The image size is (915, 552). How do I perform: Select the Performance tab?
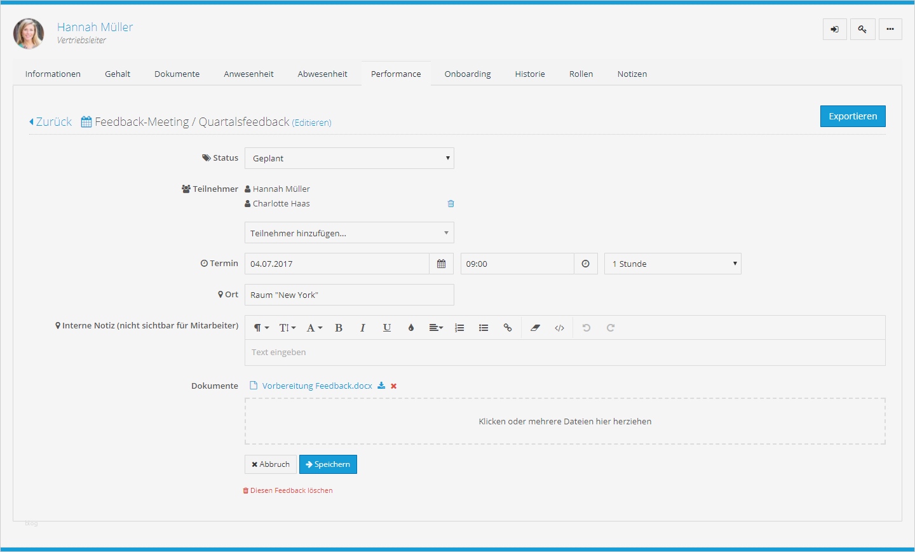(x=396, y=74)
